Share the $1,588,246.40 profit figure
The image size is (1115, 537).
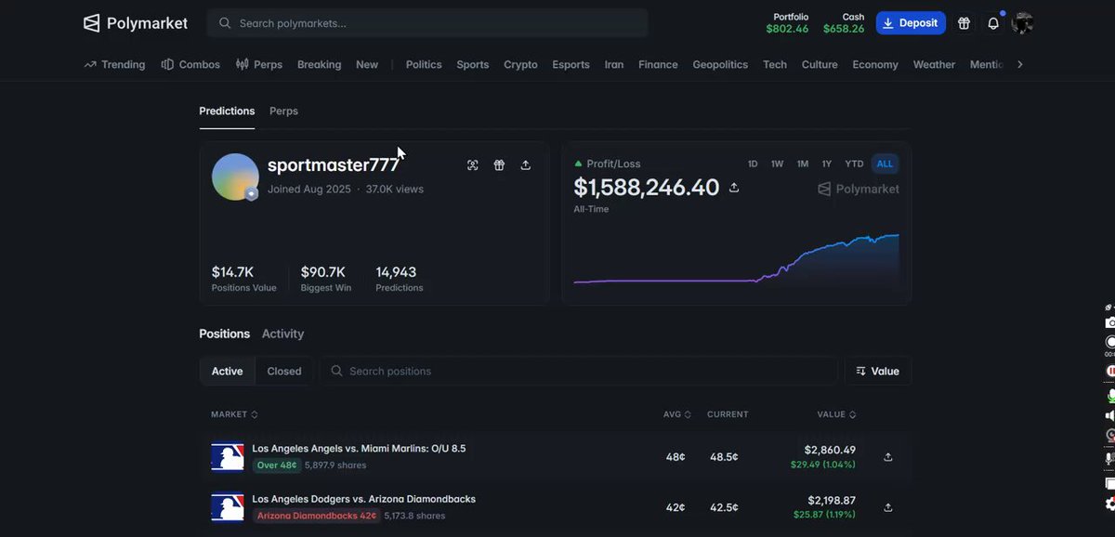point(734,188)
